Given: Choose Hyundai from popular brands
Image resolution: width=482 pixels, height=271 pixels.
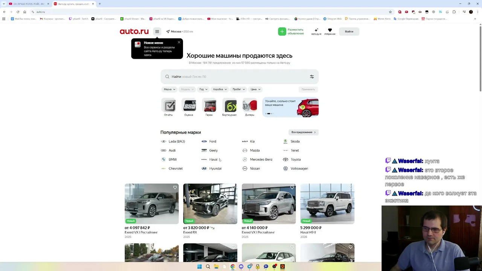Looking at the screenshot, I should [x=212, y=169].
